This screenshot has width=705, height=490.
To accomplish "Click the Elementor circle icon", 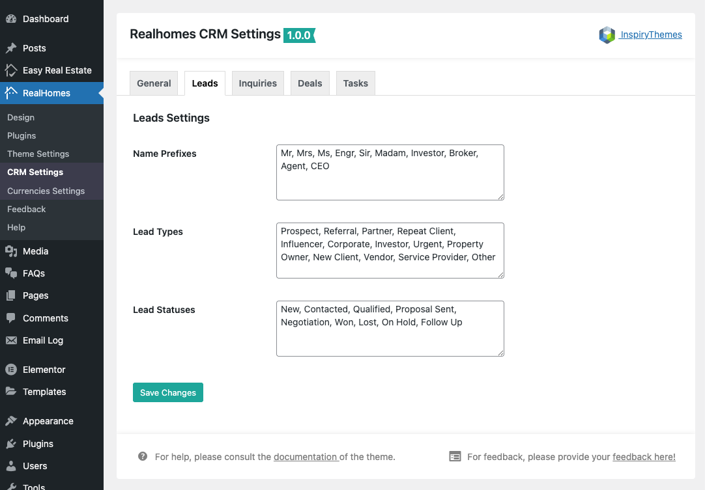I will point(11,370).
